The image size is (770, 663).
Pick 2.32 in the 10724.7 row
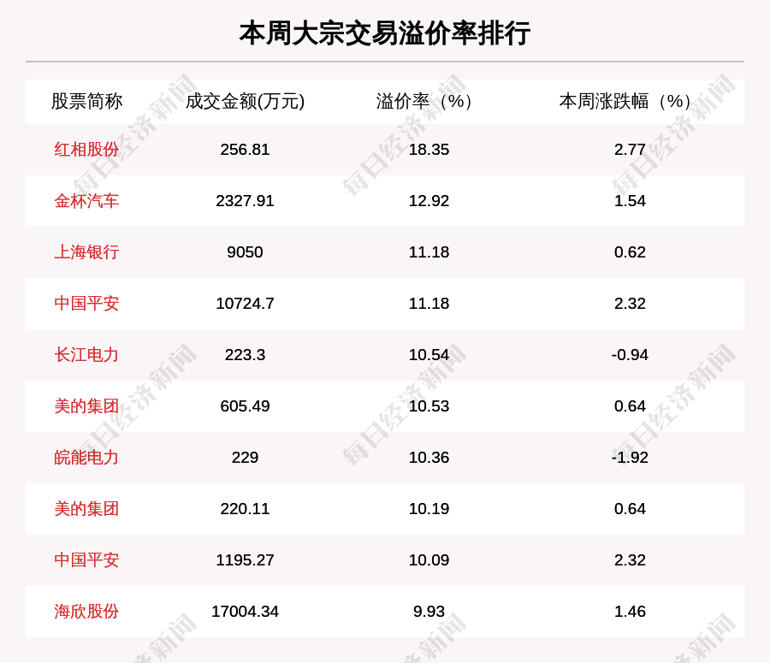[630, 304]
